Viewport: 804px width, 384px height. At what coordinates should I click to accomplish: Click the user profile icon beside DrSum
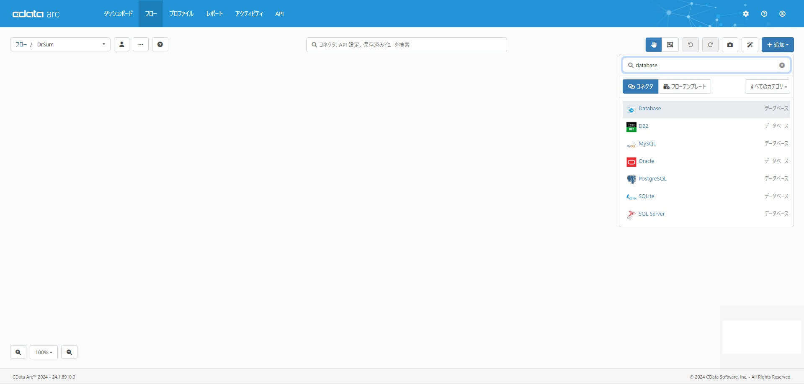(x=121, y=44)
